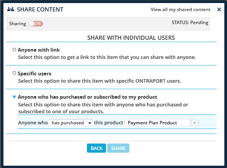Click the description mentioning ONTRAPORT users
This screenshot has height=168, width=227.
click(100, 81)
